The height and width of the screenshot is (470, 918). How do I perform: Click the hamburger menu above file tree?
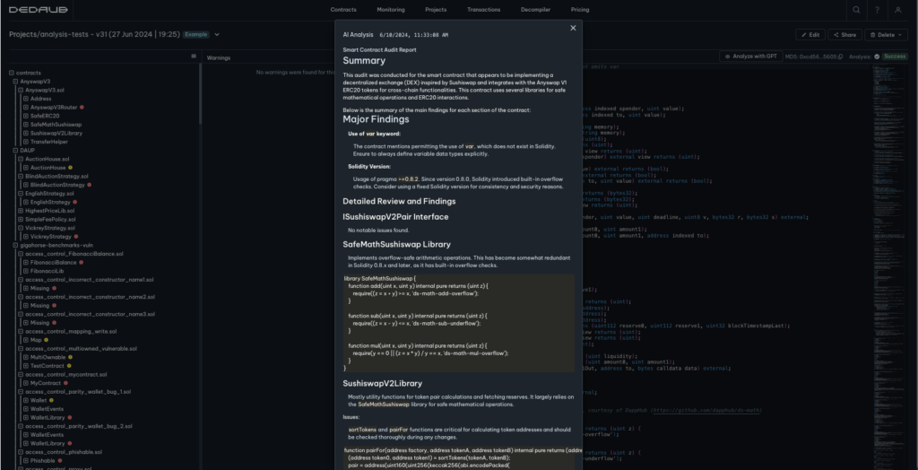click(x=194, y=57)
